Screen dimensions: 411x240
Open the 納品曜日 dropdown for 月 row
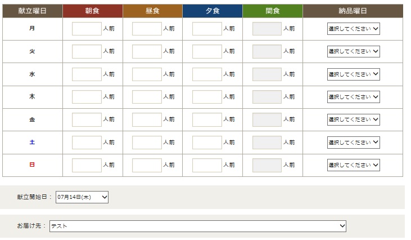point(353,29)
